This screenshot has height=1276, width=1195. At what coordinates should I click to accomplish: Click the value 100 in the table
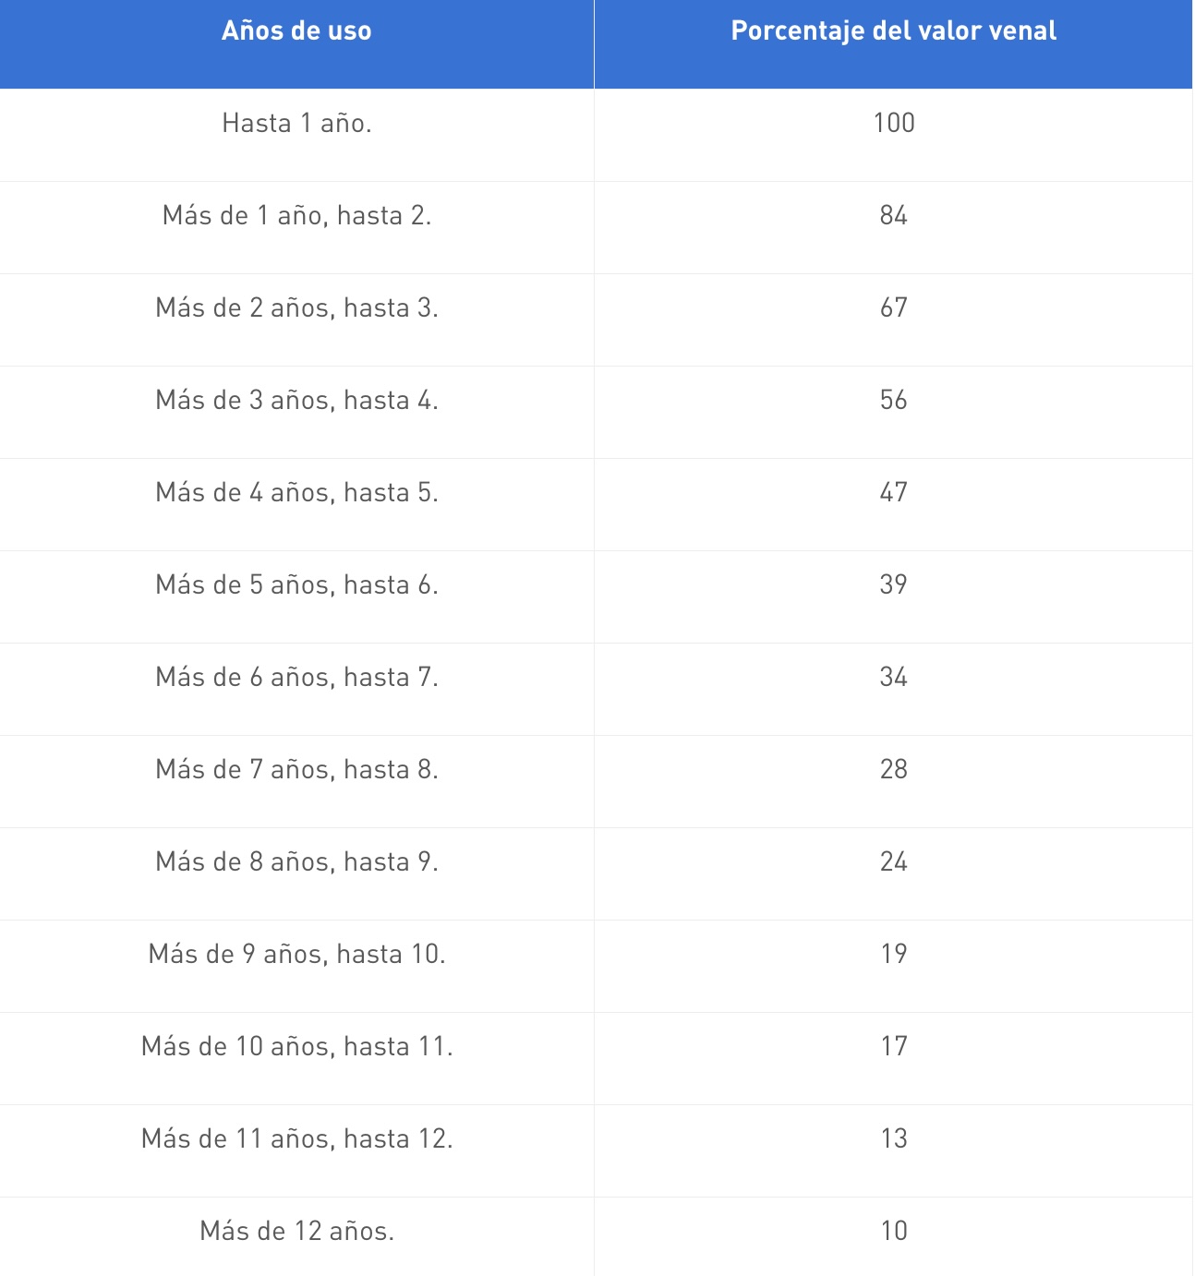coord(893,123)
